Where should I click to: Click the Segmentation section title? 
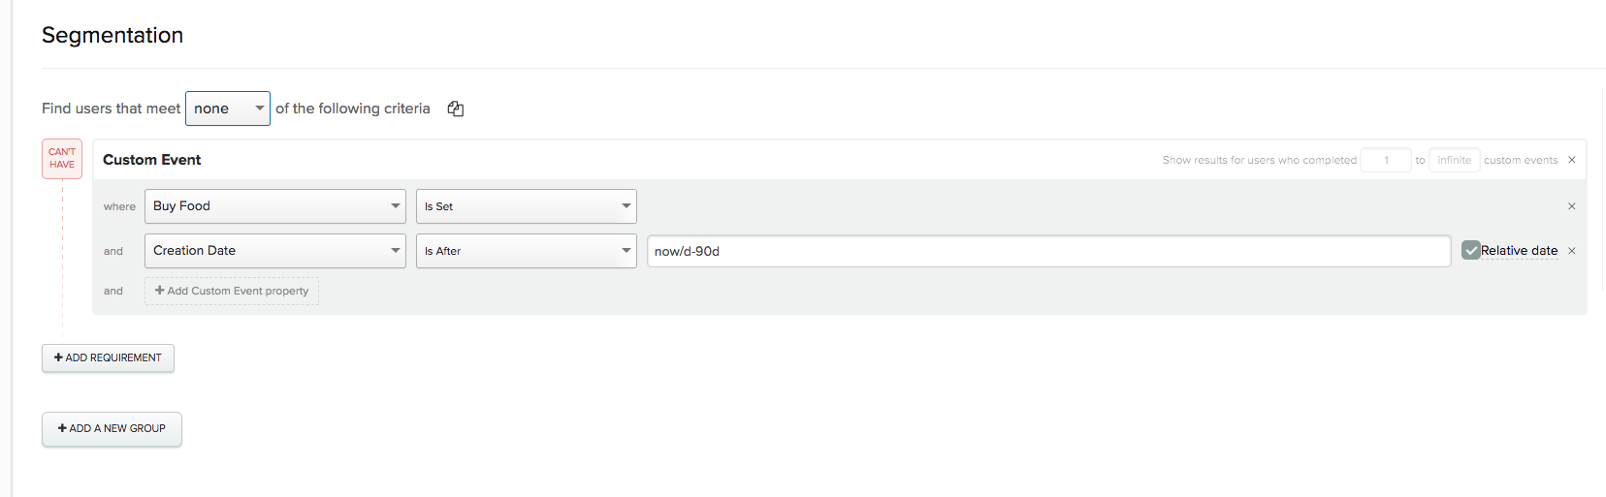[x=112, y=35]
